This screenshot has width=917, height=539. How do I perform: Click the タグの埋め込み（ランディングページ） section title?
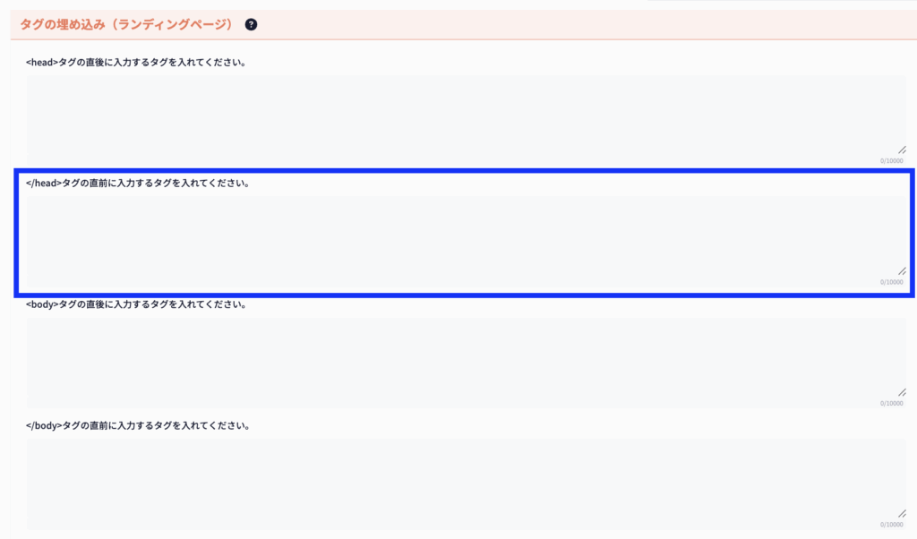point(126,24)
